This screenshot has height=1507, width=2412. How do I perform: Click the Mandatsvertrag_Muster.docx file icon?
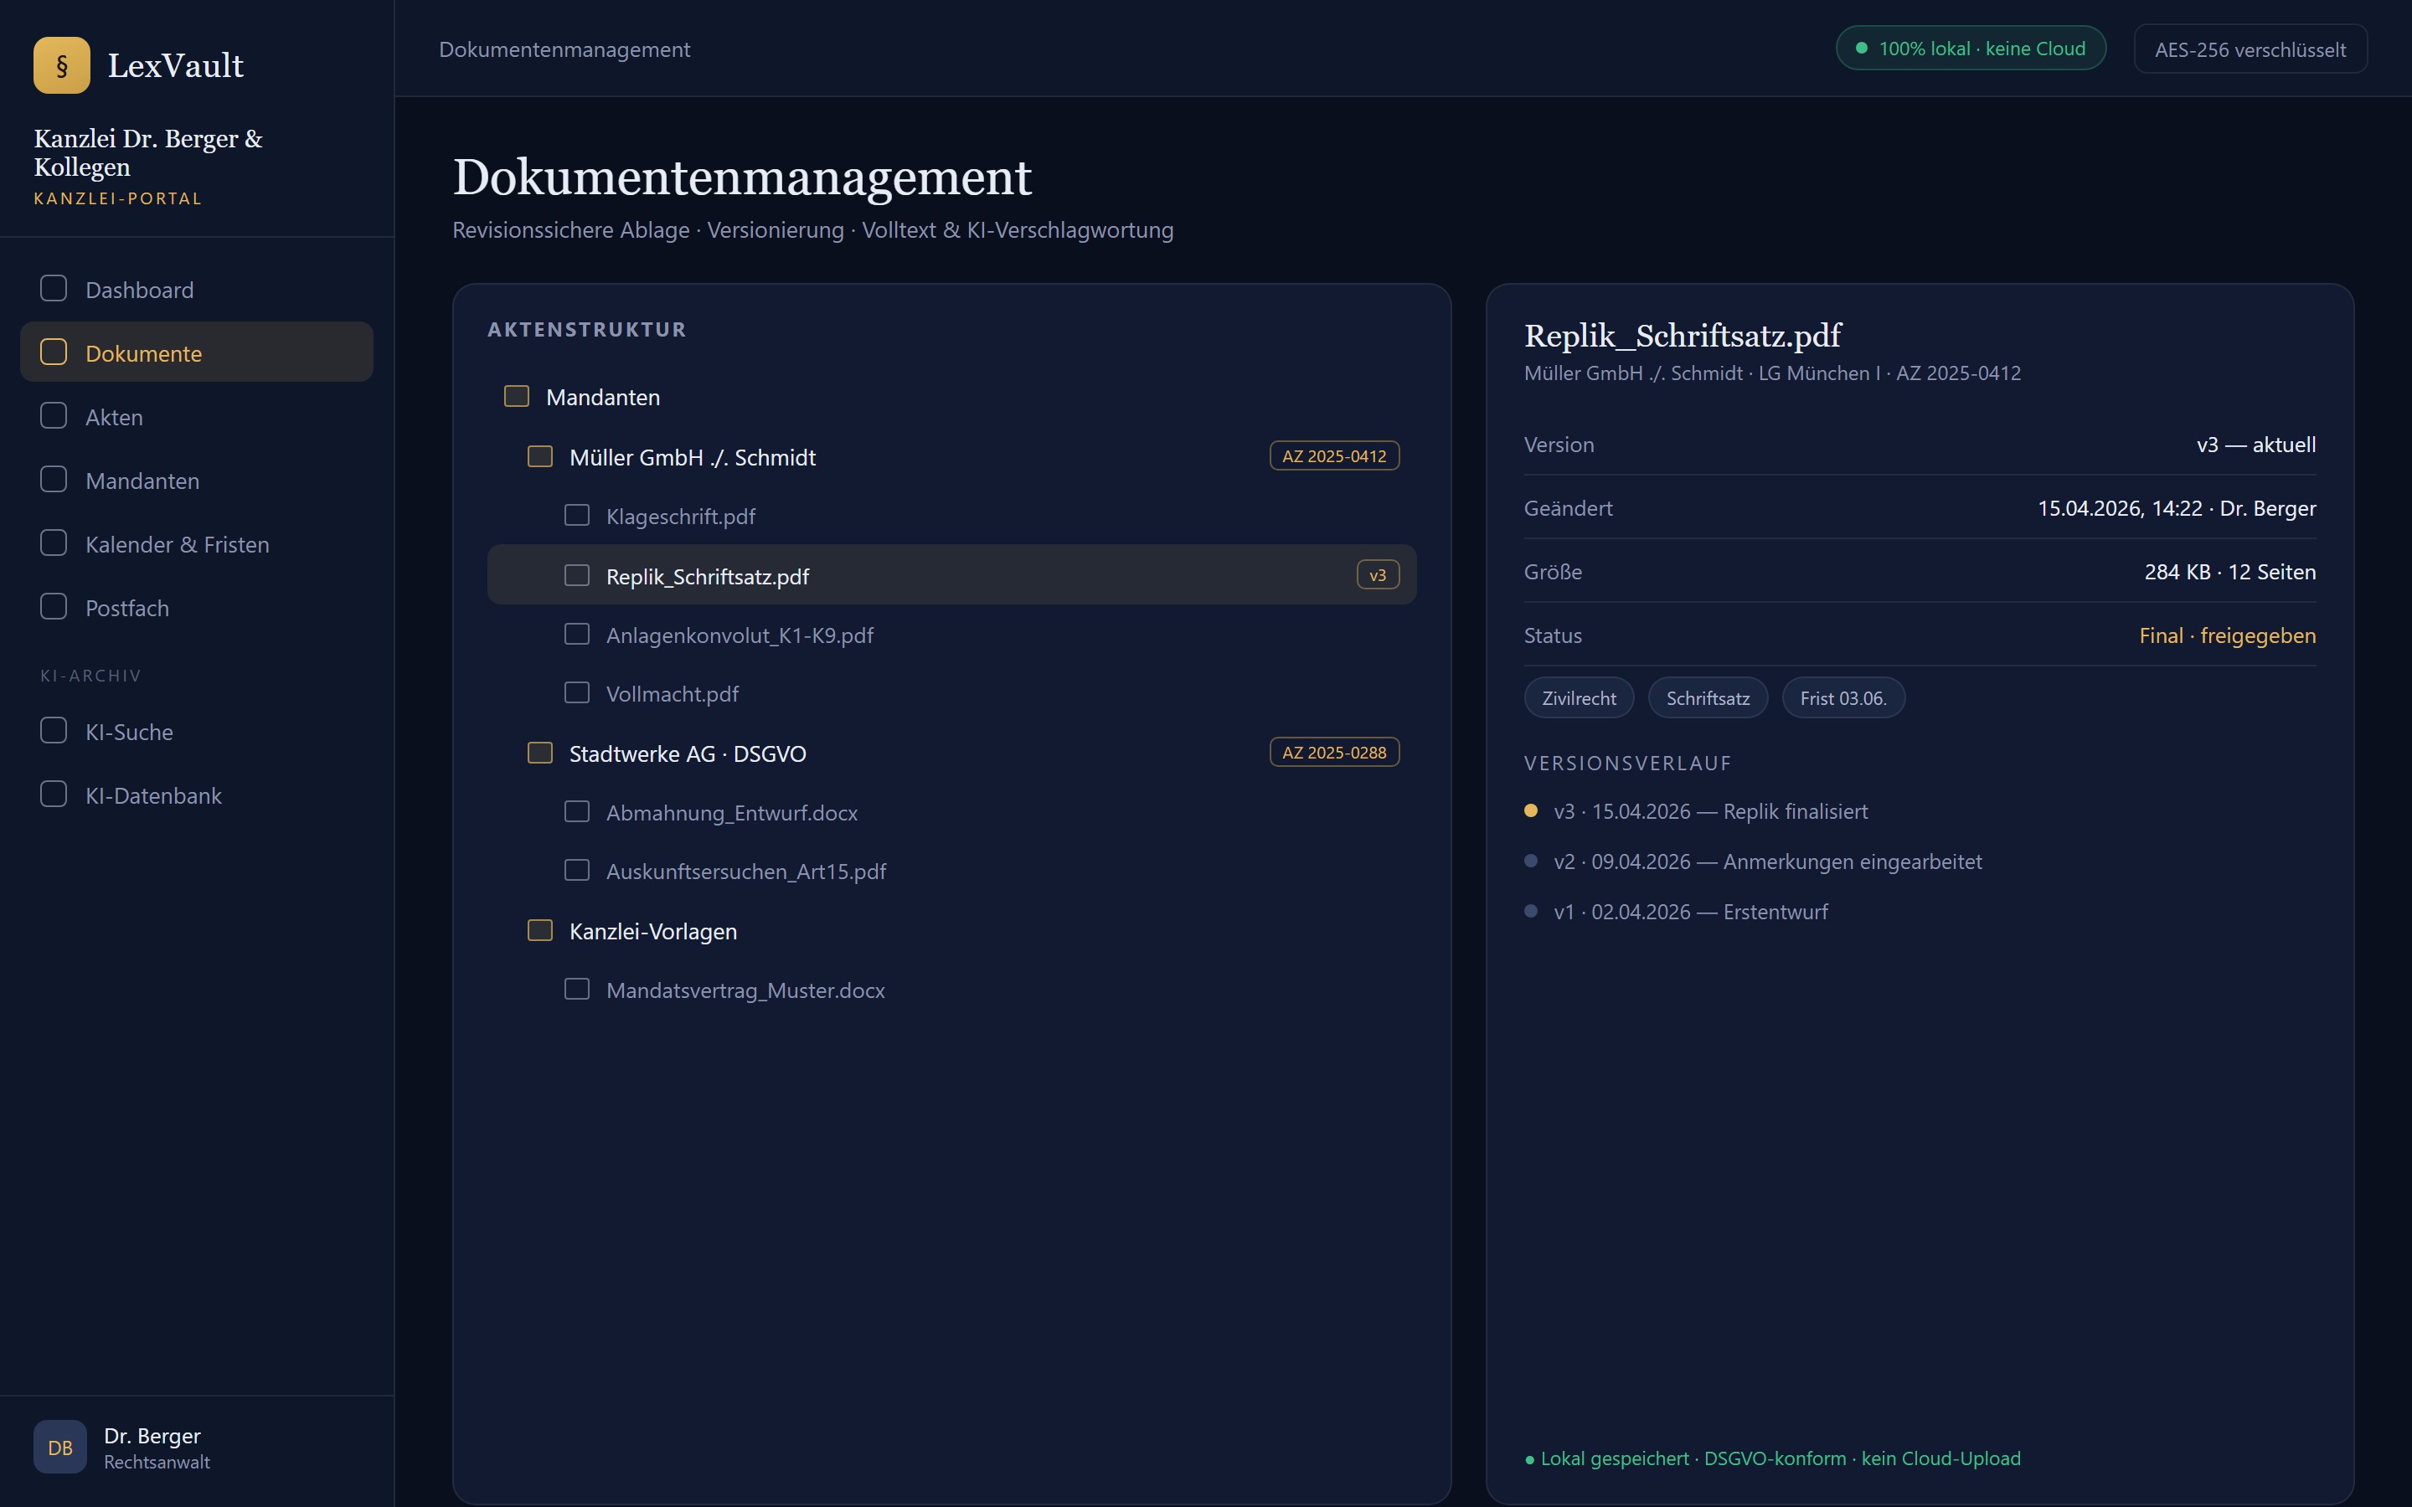click(x=577, y=990)
